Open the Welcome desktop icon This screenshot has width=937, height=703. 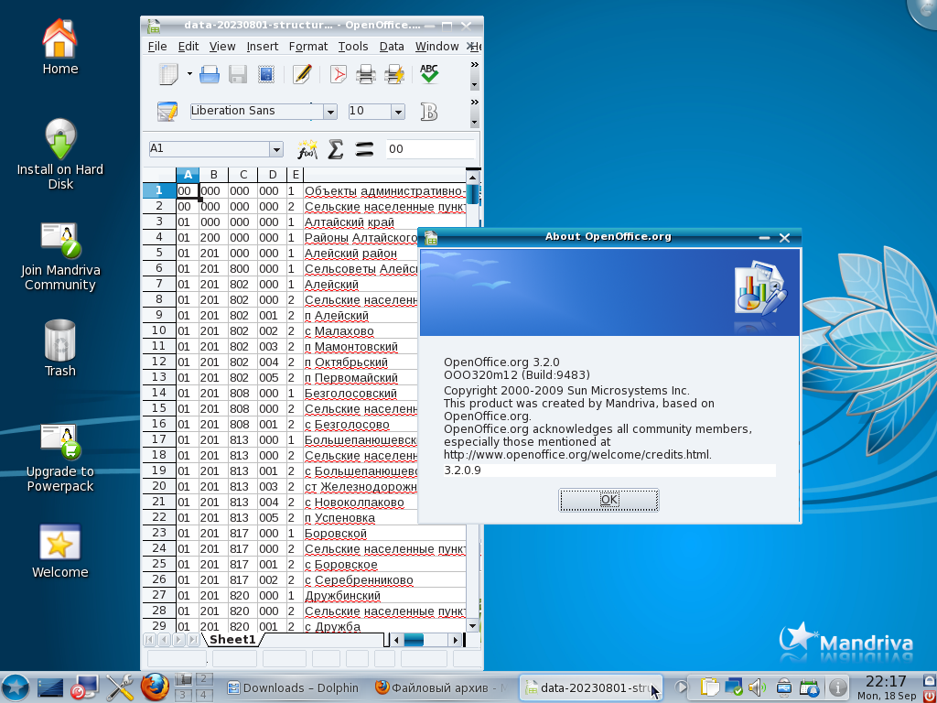point(59,551)
